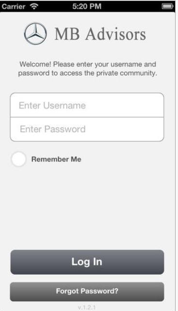Tap the word Advisors in header
The height and width of the screenshot is (311, 178).
(x=116, y=34)
